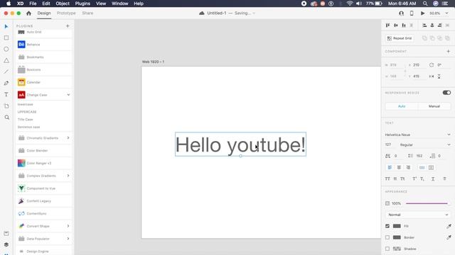Uncheck the Fill checkbox

tap(387, 226)
